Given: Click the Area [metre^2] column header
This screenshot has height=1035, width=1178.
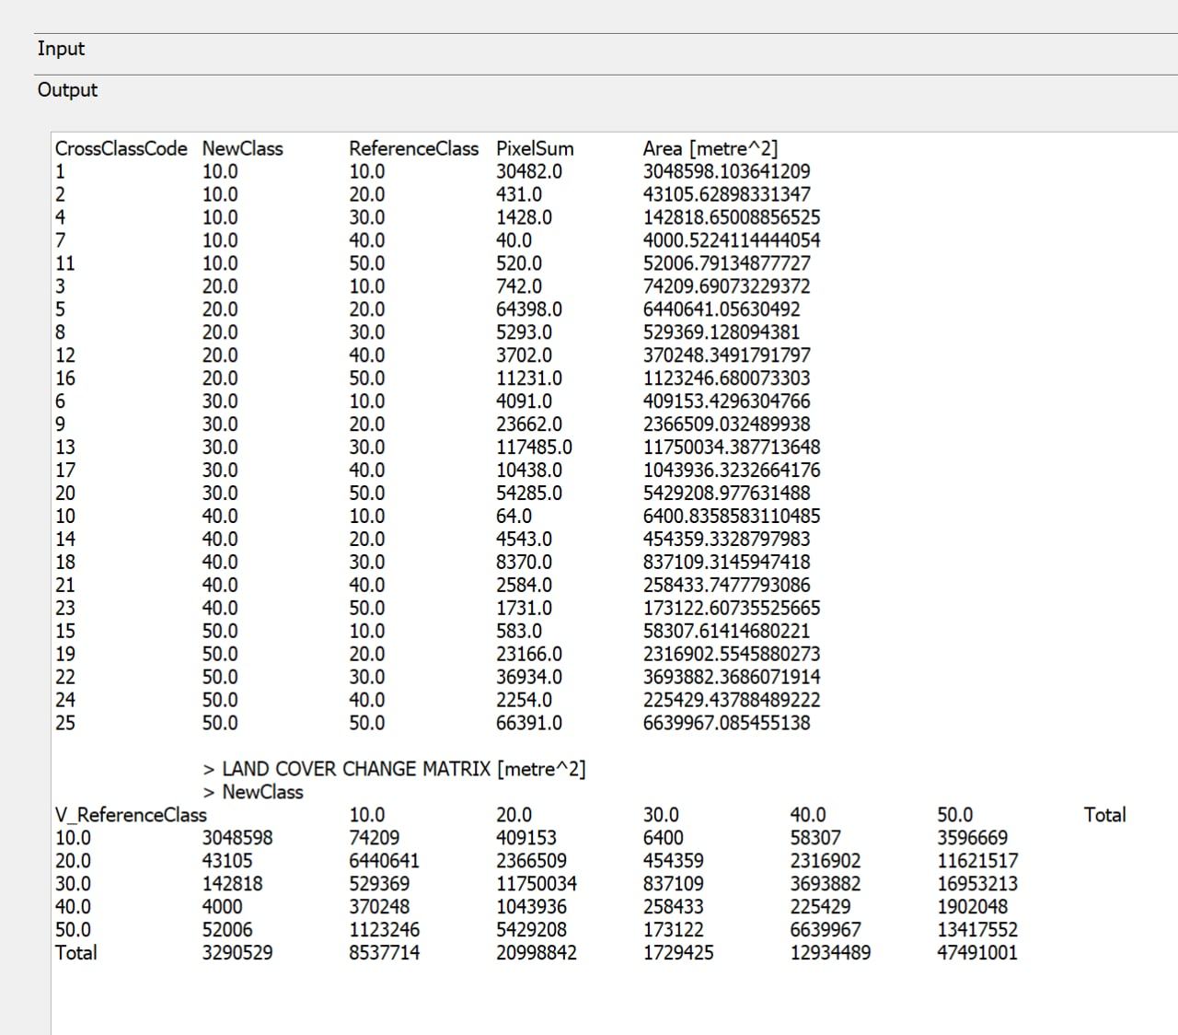Looking at the screenshot, I should (x=710, y=148).
